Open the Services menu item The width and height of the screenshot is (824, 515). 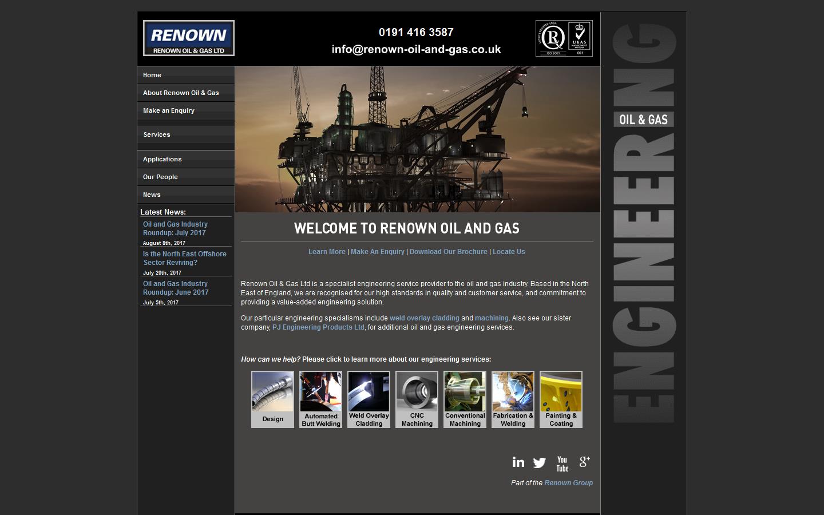tap(156, 134)
